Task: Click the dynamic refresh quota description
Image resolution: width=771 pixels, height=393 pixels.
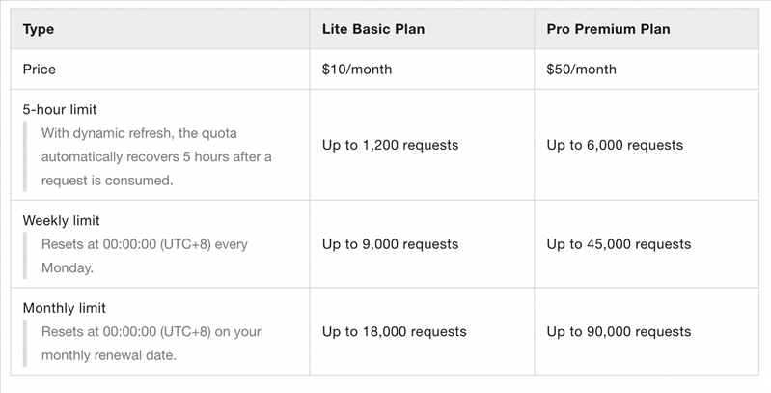Action: pos(156,156)
